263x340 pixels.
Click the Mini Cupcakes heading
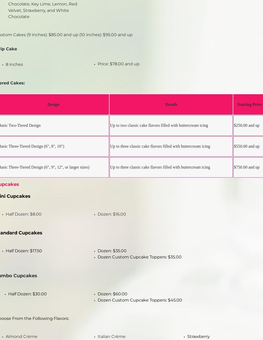tap(15, 196)
